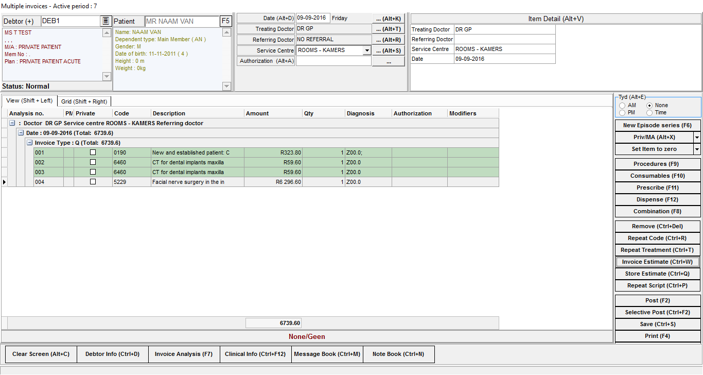Choose the Time radio option
703x375 pixels.
tap(649, 113)
